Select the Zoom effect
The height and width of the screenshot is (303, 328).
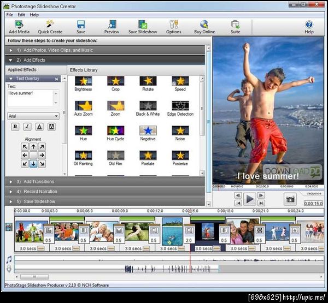pos(115,109)
